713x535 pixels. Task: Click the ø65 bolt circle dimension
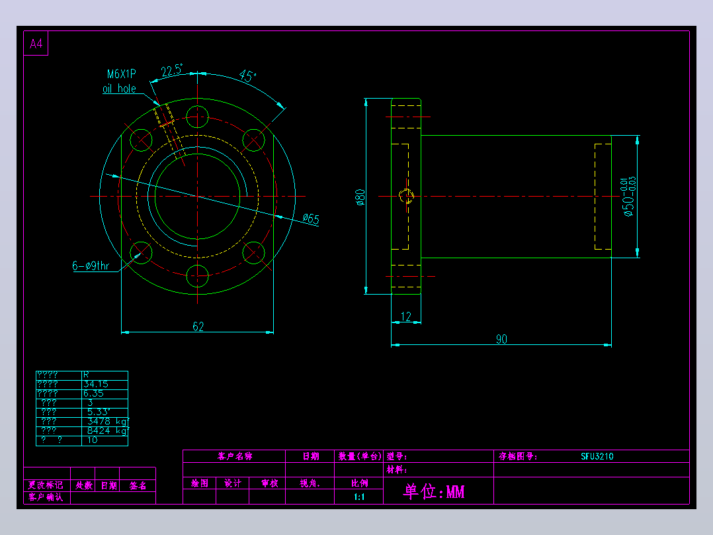(x=311, y=219)
